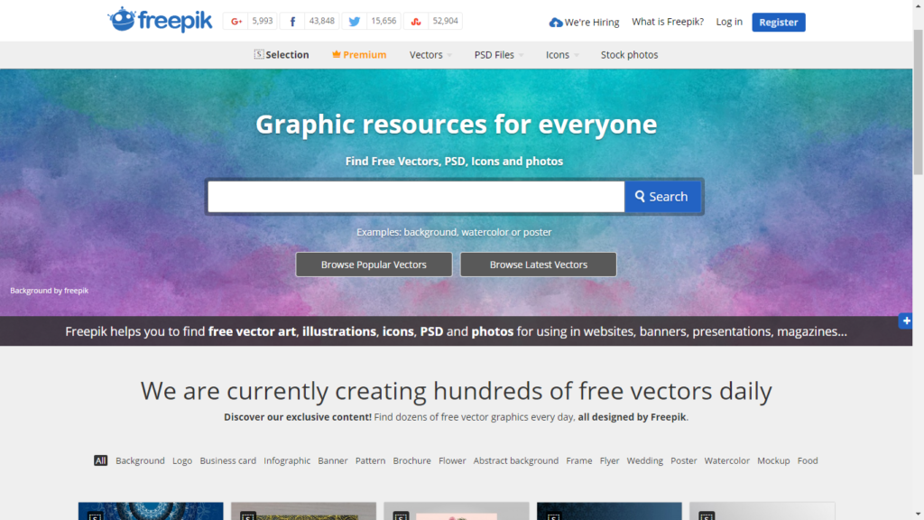This screenshot has width=924, height=520.
Task: Select the Watercolor category filter
Action: (x=727, y=460)
